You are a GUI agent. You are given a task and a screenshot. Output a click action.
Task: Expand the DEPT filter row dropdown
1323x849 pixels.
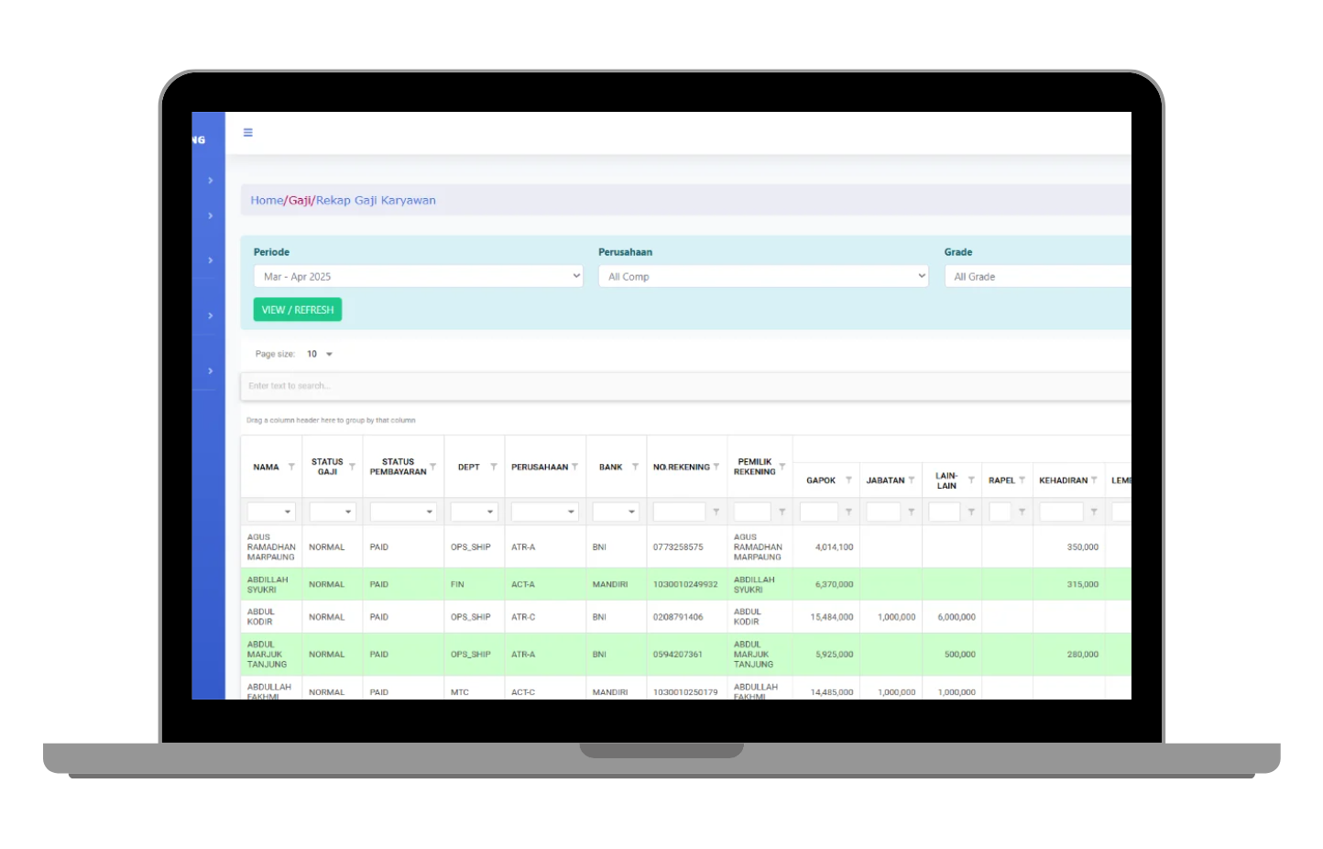click(x=474, y=512)
